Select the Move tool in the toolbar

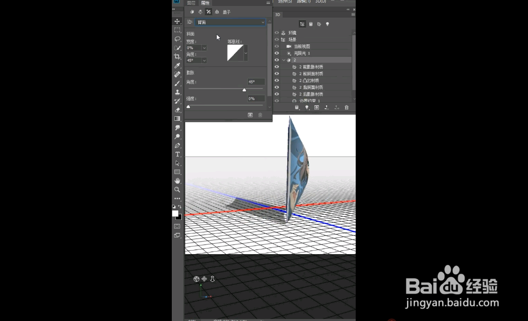pyautogui.click(x=177, y=22)
